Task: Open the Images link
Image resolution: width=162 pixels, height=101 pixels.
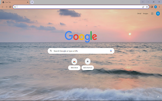Action: (x=145, y=13)
